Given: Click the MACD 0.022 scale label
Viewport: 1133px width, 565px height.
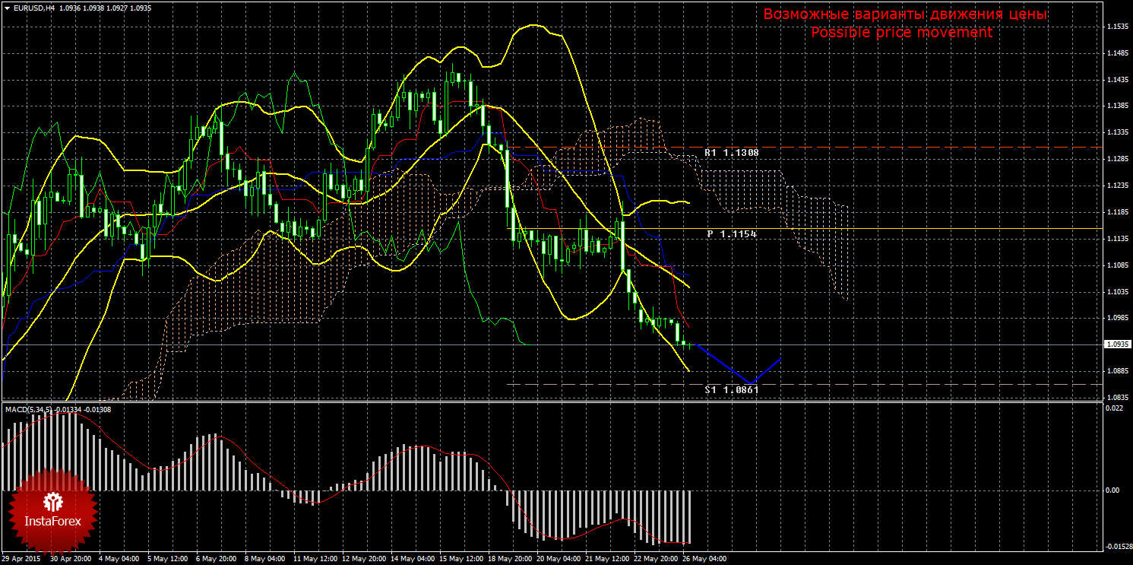Looking at the screenshot, I should [x=1112, y=409].
